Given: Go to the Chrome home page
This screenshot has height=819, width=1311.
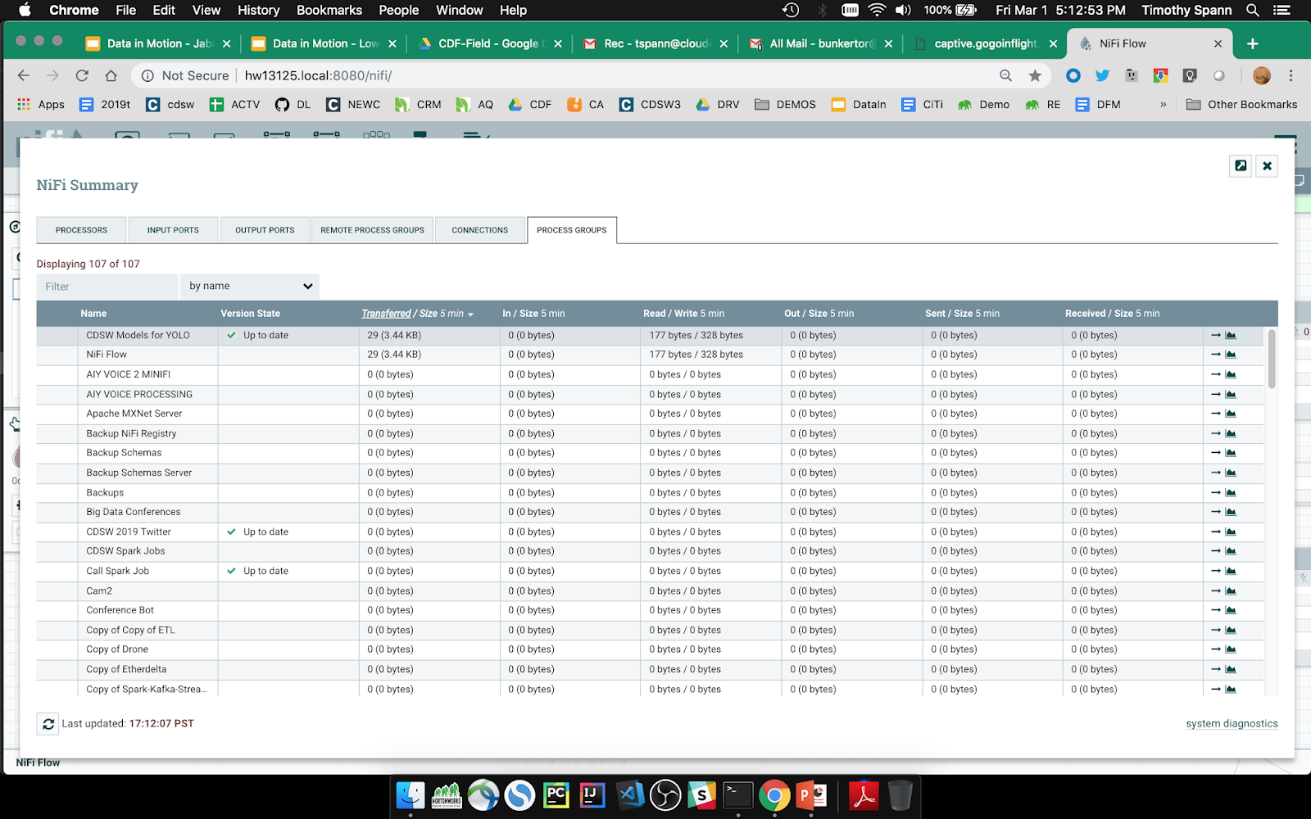Looking at the screenshot, I should (111, 75).
